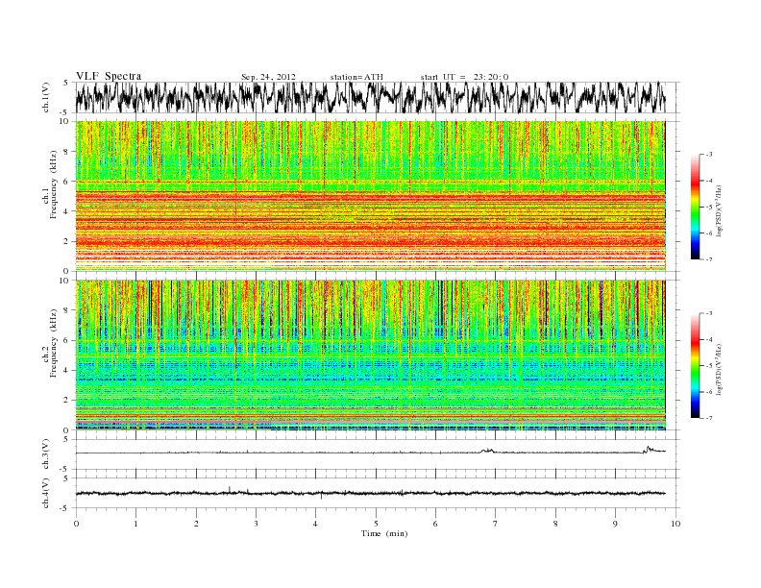761x588 pixels.
Task: Click ch.2 frequency axis tick "2"
Action: click(67, 401)
